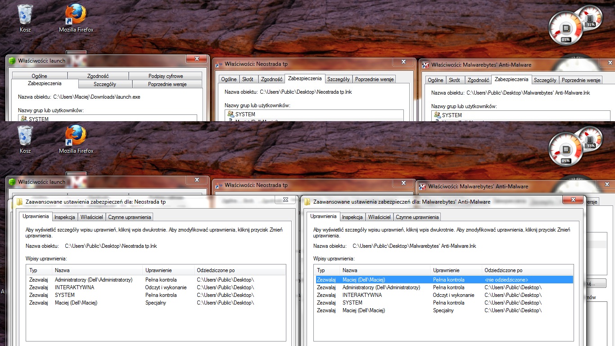This screenshot has height=346, width=615.
Task: Open the Skrót tab in Neostrada tp properties
Action: pos(248,79)
